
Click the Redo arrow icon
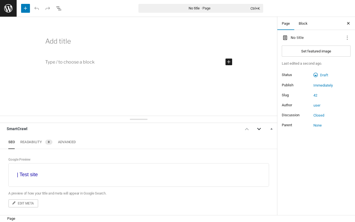click(x=48, y=8)
